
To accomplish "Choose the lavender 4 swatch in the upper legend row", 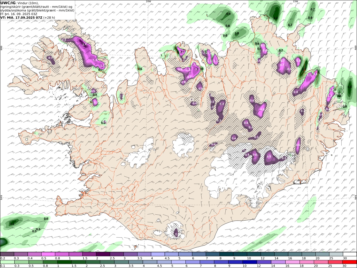I will pos(158,254).
